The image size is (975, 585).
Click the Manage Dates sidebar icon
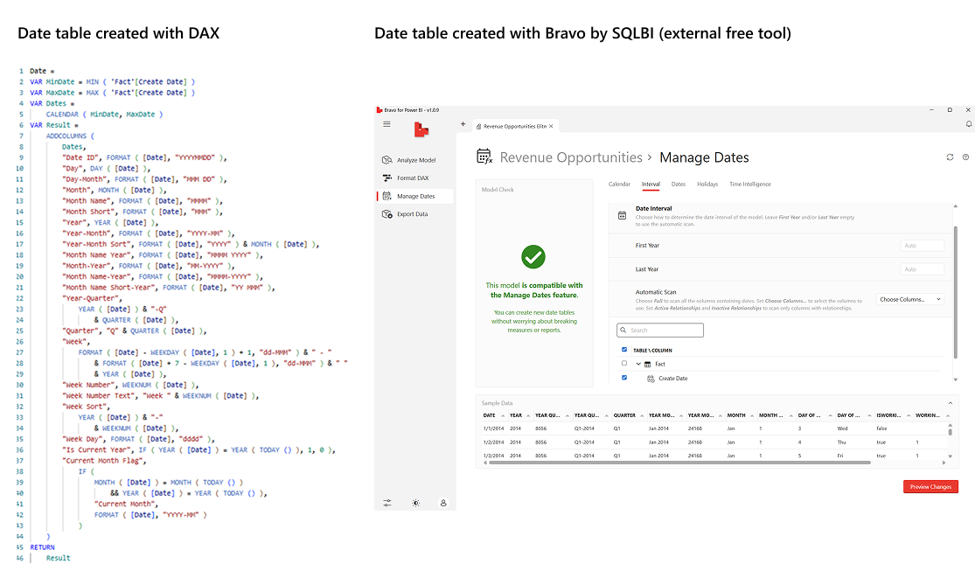[387, 196]
